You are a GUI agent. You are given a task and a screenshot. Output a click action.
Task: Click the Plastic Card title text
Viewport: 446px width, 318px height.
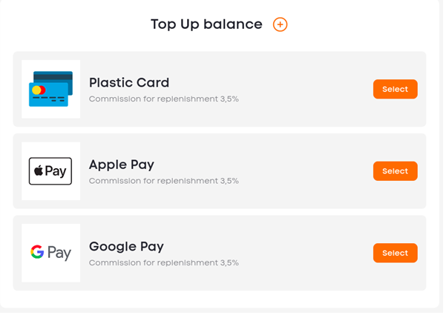(129, 83)
